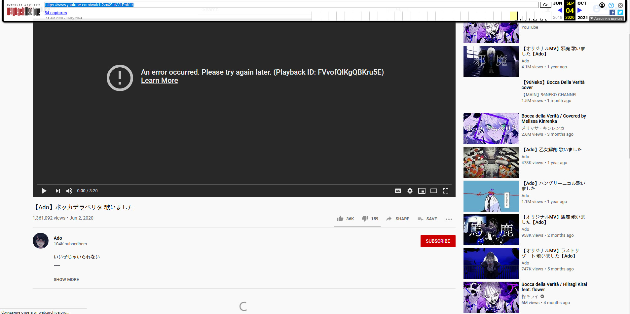Dislike the video with 159 thumbs down
630x314 pixels.
point(370,219)
